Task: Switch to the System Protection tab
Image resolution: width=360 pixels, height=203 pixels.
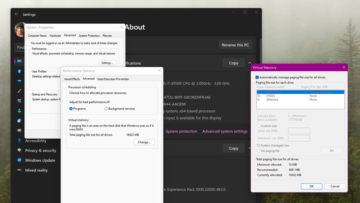Action: (89, 35)
